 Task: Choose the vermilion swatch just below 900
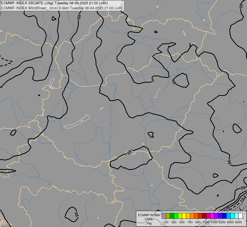(196, 216)
